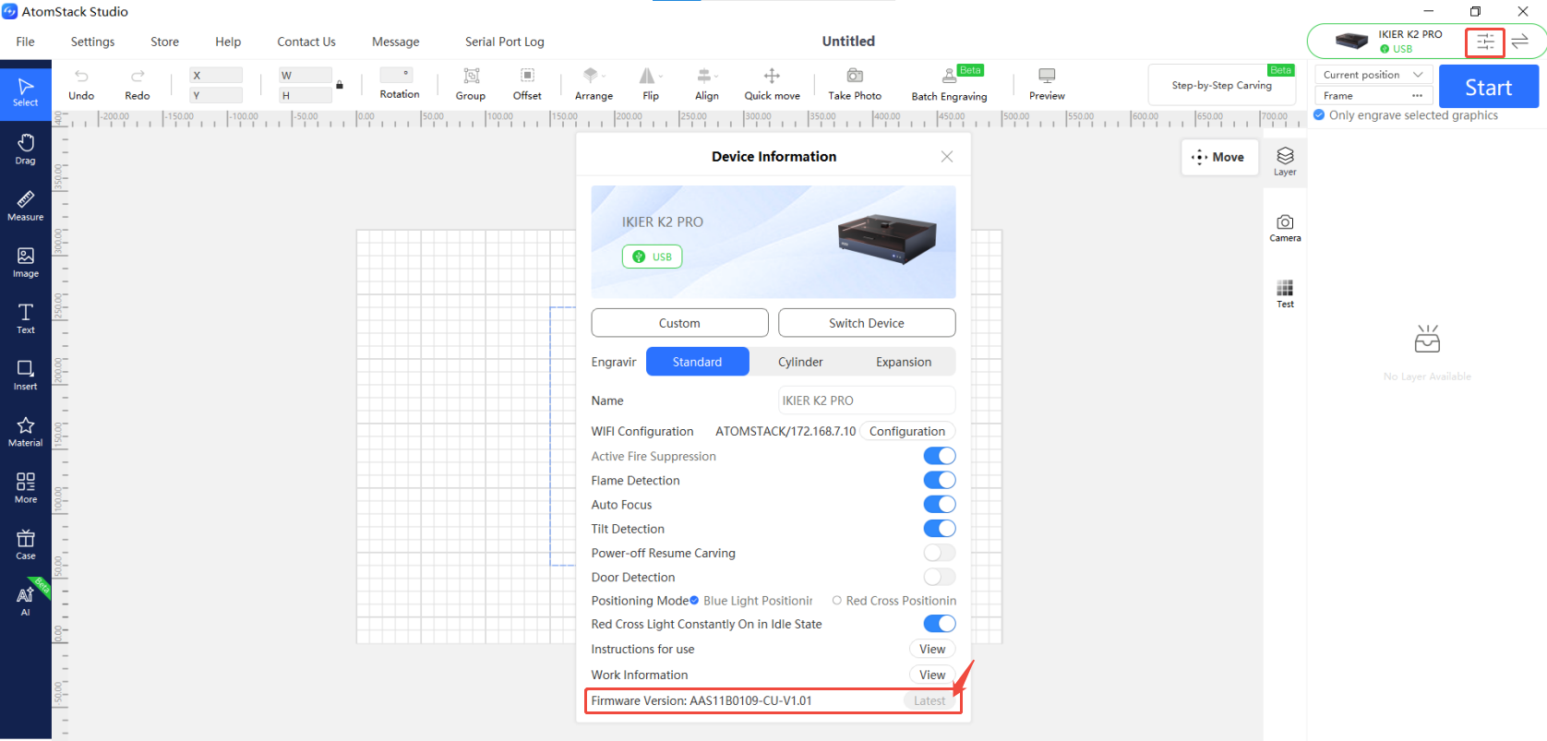The height and width of the screenshot is (741, 1547).
Task: Toggle the Tilt Detection switch
Action: pos(940,528)
